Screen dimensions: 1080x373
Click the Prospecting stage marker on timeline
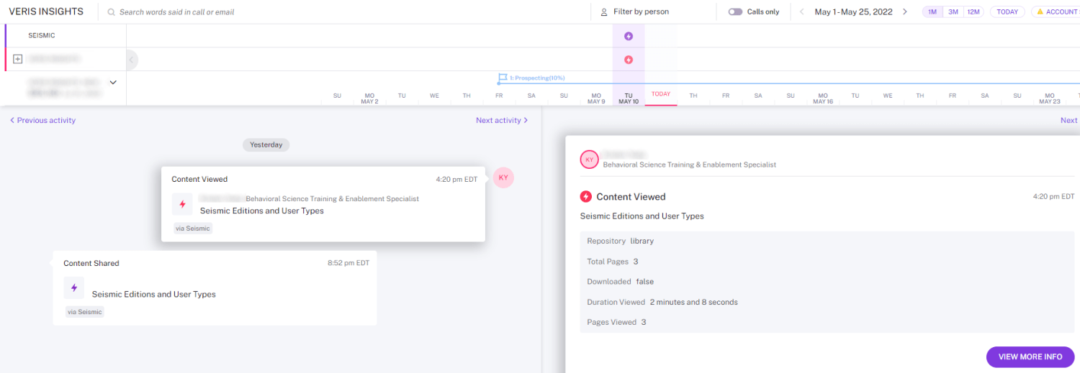point(503,78)
